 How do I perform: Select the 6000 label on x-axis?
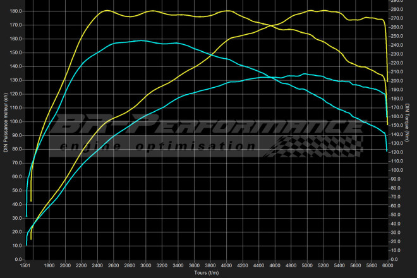[387, 266]
